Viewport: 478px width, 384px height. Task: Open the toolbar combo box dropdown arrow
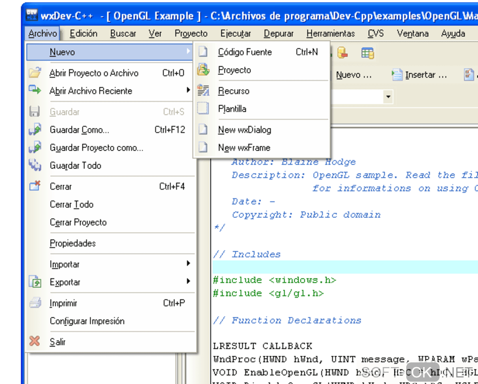click(388, 97)
